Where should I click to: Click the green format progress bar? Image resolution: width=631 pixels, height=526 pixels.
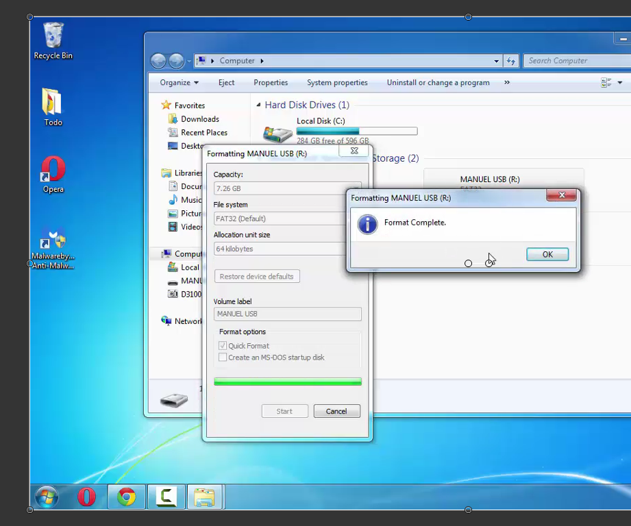pos(287,381)
